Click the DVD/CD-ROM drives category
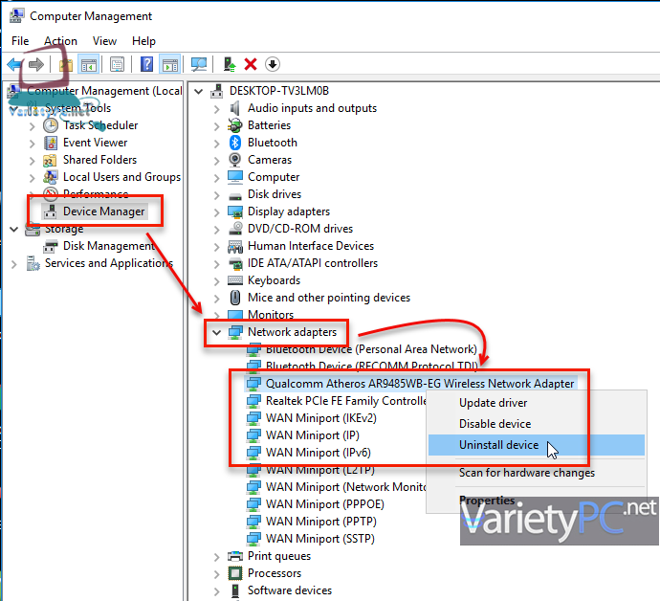 click(x=300, y=229)
